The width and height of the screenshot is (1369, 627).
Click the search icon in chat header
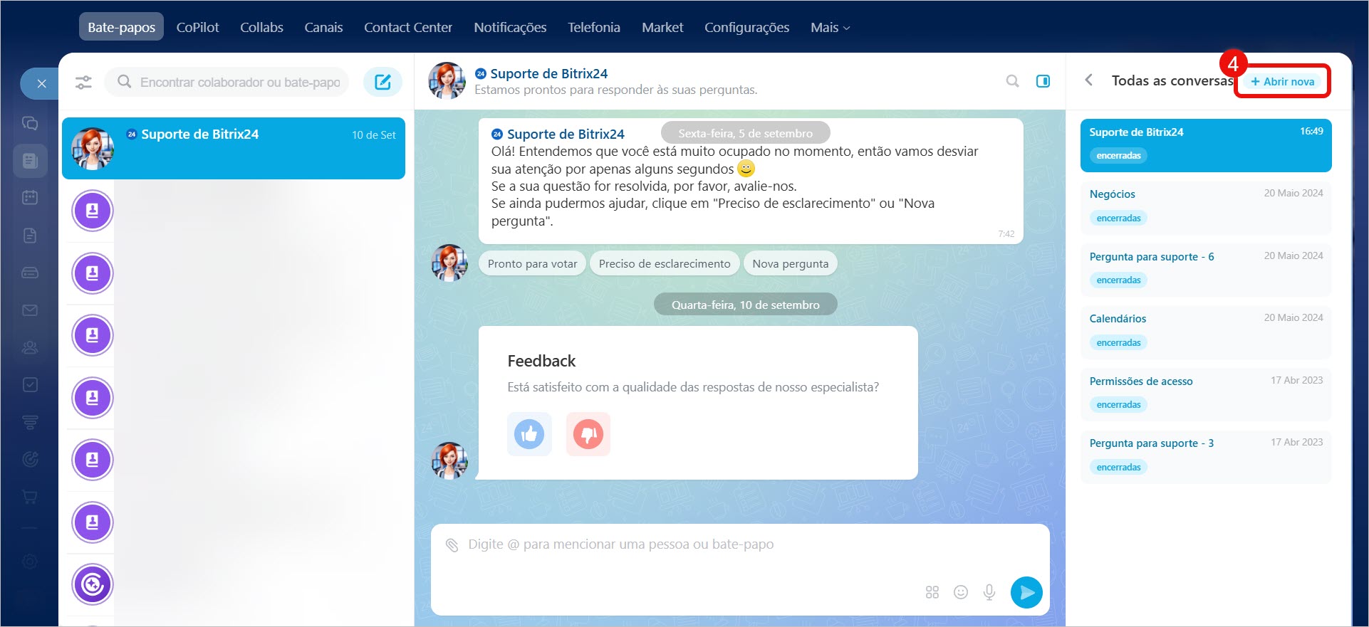[1012, 81]
